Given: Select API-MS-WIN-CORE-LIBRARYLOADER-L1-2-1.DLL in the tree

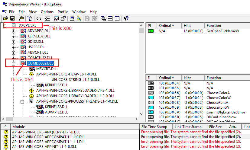Looking at the screenshot, I should 75,91.
